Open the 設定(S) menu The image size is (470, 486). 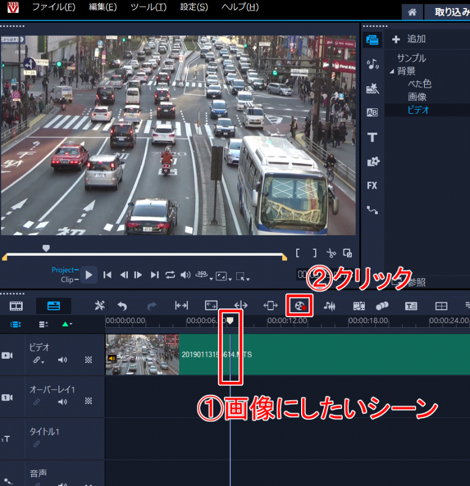coord(194,7)
